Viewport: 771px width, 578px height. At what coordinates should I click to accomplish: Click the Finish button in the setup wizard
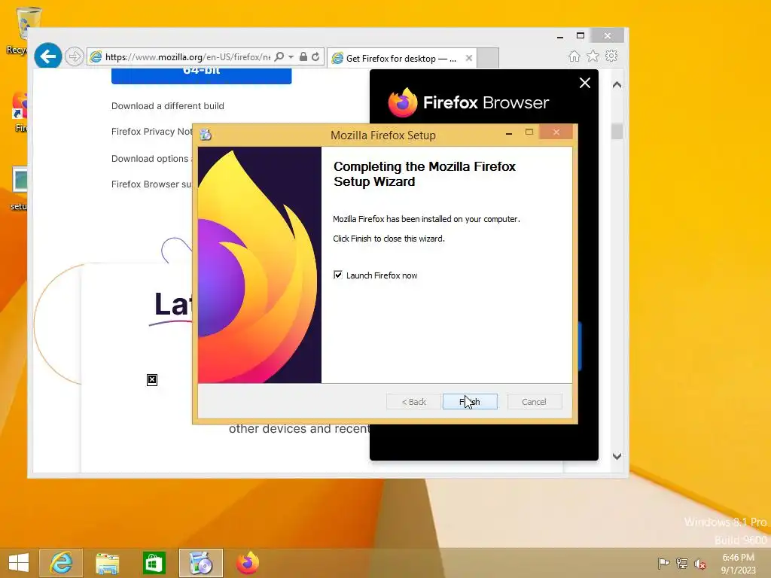tap(470, 402)
